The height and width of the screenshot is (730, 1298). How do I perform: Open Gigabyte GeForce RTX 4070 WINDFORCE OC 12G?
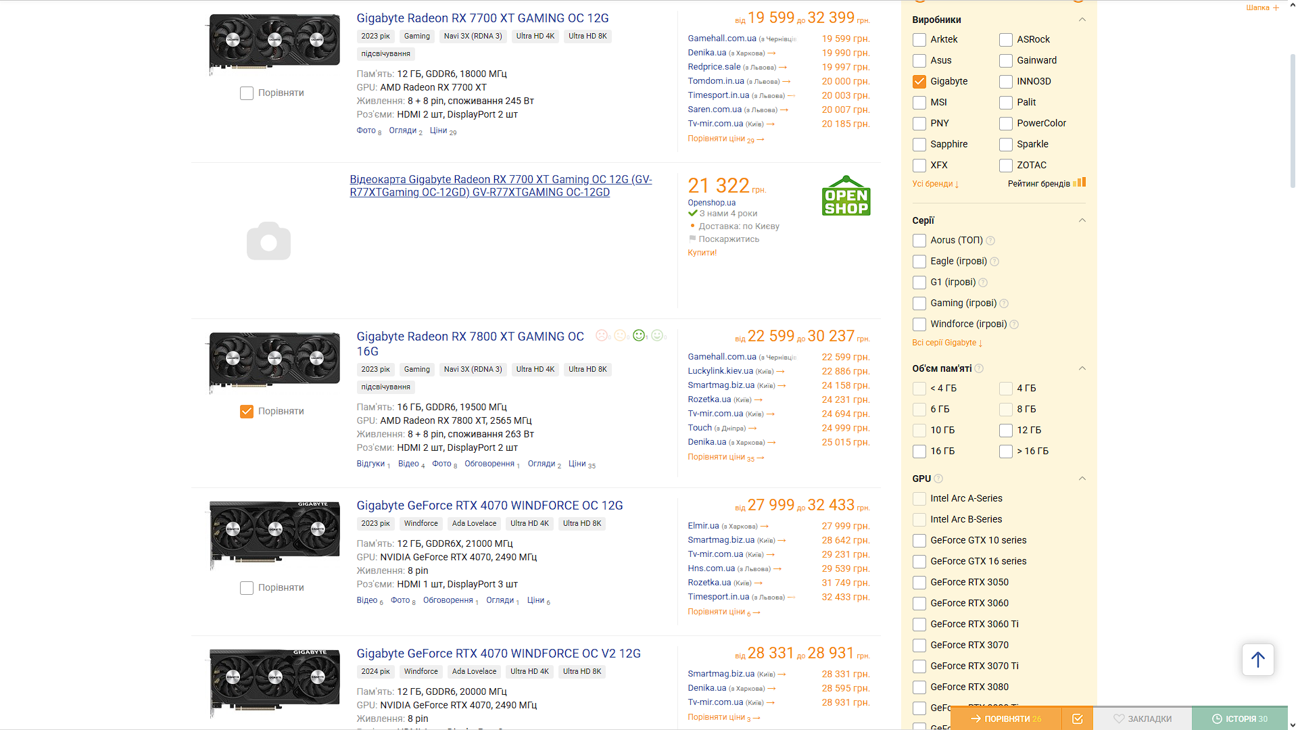(489, 506)
